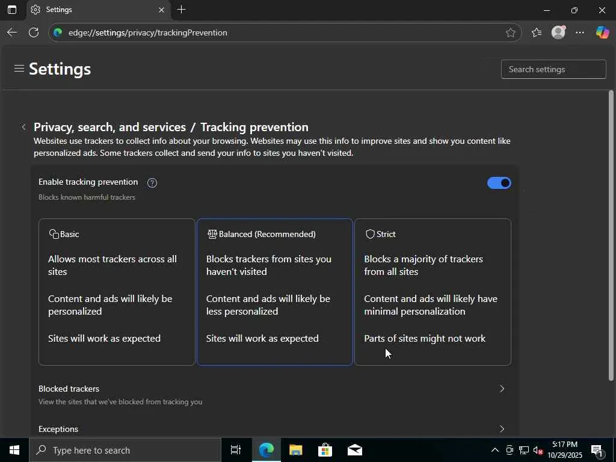The width and height of the screenshot is (616, 462).
Task: Open the notification center icon
Action: (597, 450)
